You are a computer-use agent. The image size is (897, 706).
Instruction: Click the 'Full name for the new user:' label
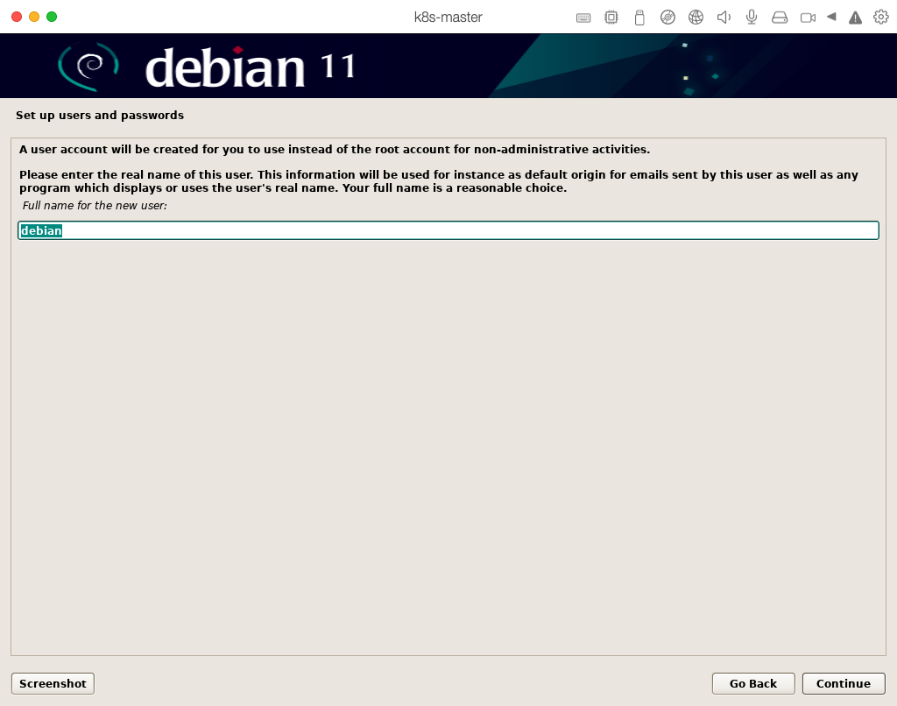95,205
